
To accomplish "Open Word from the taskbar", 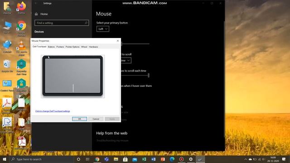I will [x=153, y=159].
